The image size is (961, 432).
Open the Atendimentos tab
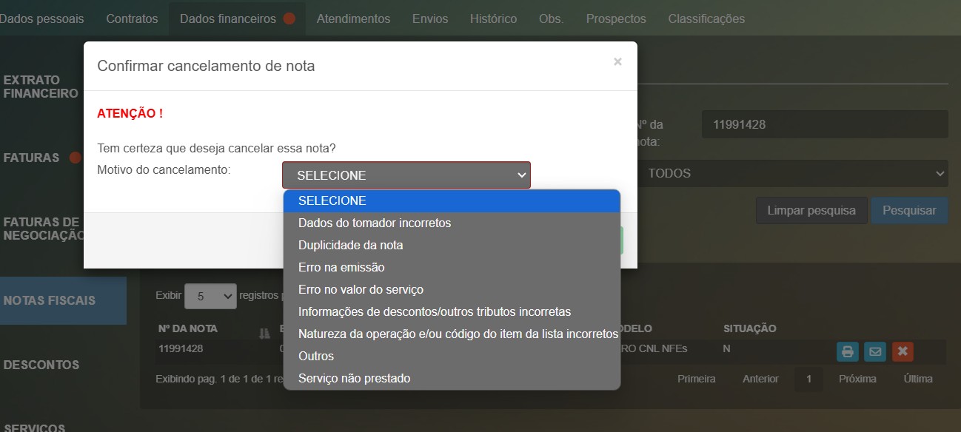click(x=353, y=18)
